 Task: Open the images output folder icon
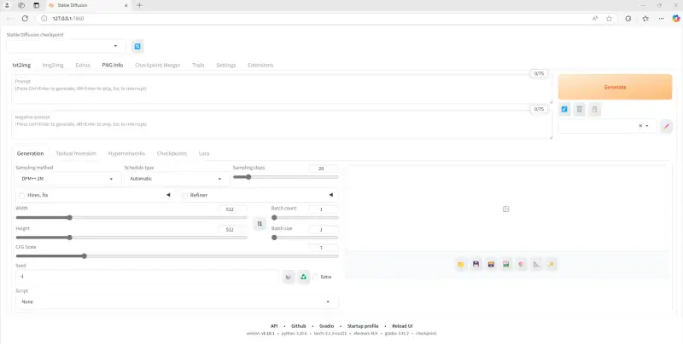[x=461, y=264]
